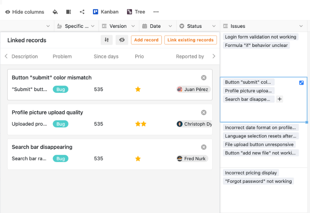Select the Since days column header

[106, 56]
